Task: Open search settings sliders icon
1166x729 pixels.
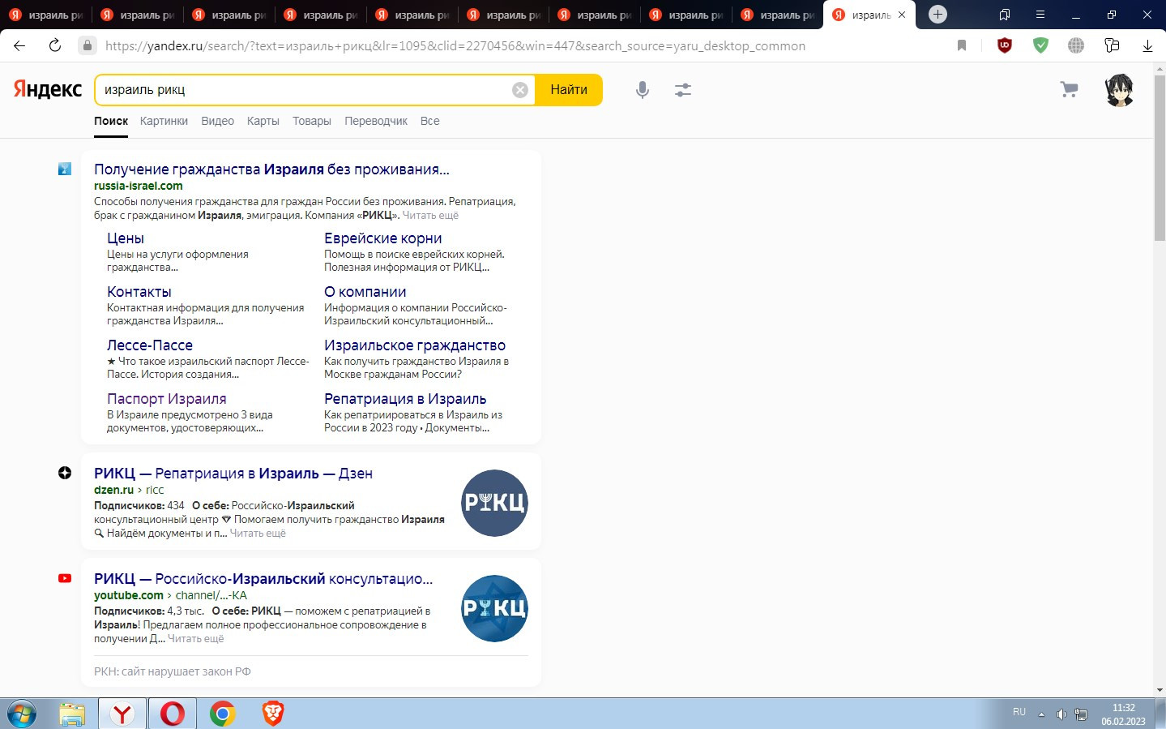Action: point(683,90)
